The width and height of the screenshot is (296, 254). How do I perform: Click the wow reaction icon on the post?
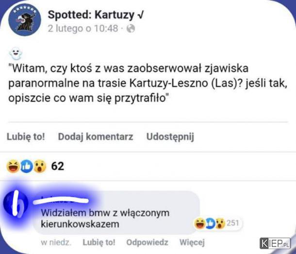(x=40, y=166)
